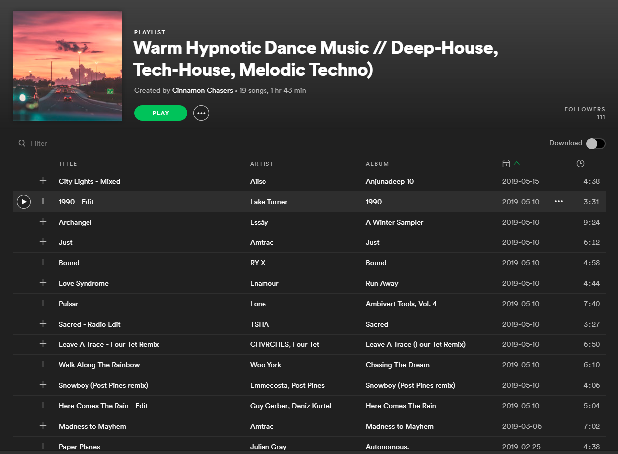Open the artist Lake Turner
Viewport: 618px width, 454px height.
(x=267, y=202)
